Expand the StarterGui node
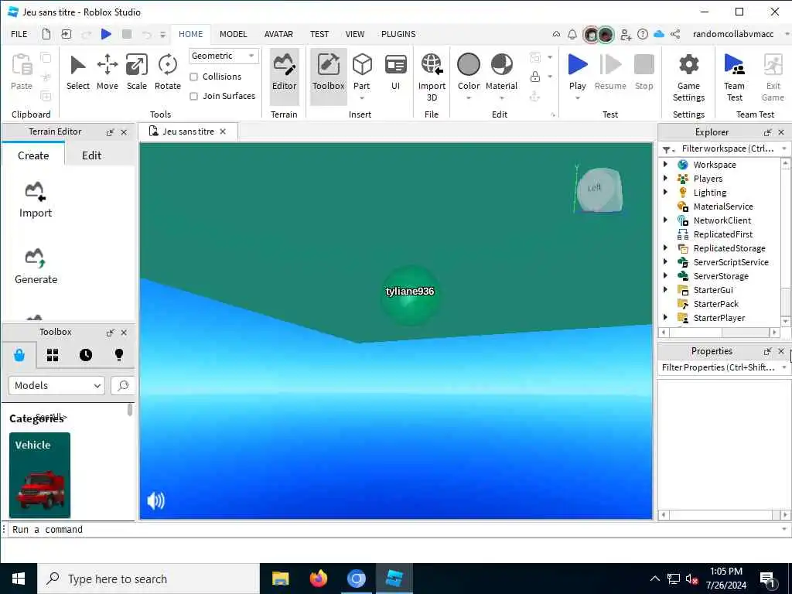The width and height of the screenshot is (792, 594). coord(666,289)
